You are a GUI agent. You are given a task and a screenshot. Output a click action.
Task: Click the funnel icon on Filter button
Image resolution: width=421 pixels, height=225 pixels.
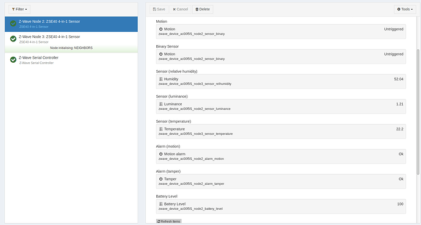pos(13,9)
